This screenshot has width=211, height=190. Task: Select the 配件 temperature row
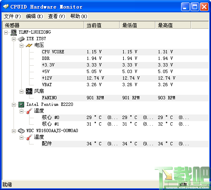[x=125, y=144]
